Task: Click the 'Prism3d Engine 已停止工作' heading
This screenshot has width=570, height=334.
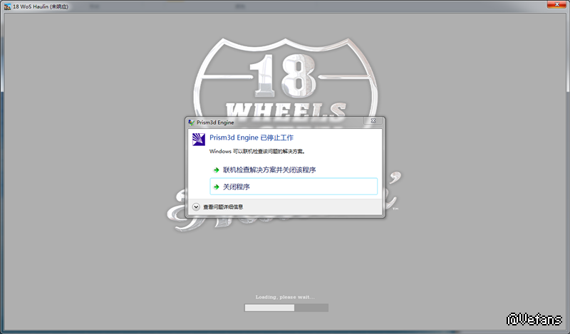Action: click(x=252, y=137)
